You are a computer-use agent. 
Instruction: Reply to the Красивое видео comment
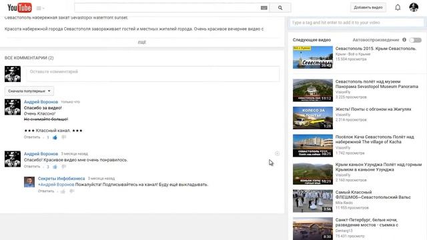pos(32,166)
